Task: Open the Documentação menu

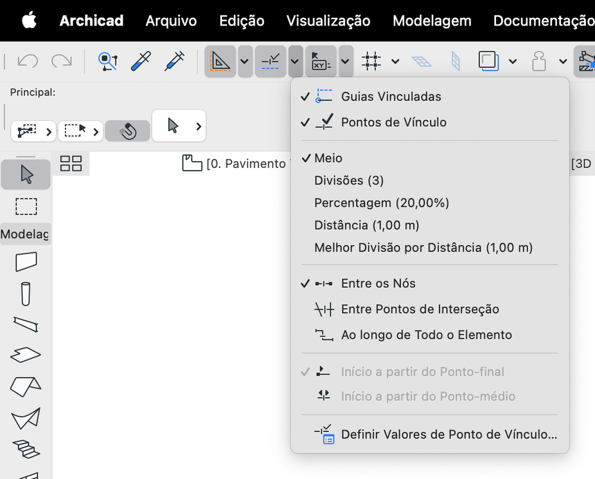Action: (544, 20)
